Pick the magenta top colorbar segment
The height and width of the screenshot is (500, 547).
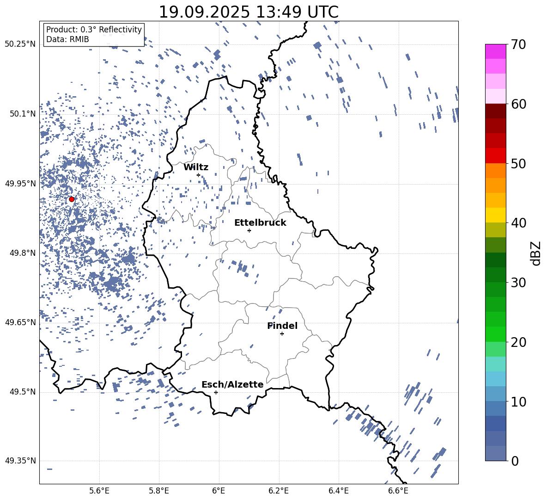click(x=496, y=52)
